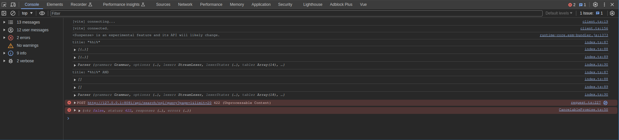Switch to the Lighthouse tab
The image size is (619, 140).
pos(313,5)
